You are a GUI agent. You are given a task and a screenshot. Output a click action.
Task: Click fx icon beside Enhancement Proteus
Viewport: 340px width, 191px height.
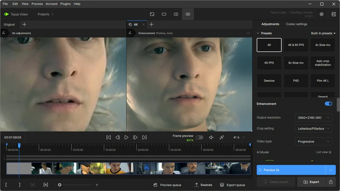[x=130, y=33]
